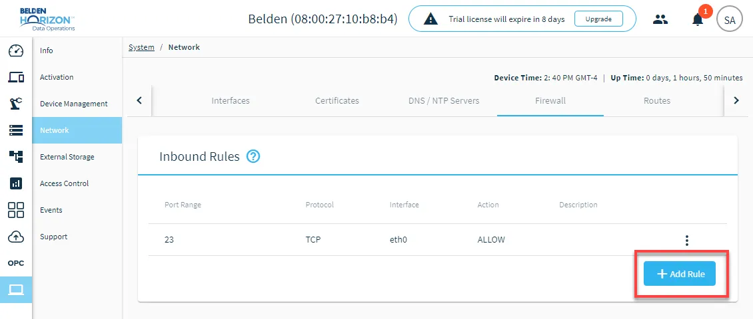
Task: Click the TCP protocol cell
Action: pyautogui.click(x=313, y=240)
